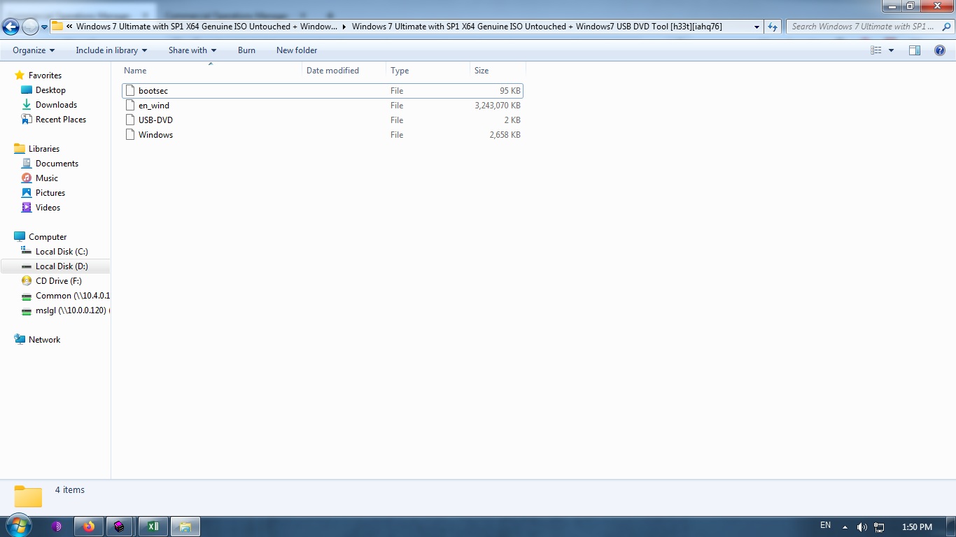Click the Burn toolbar button

point(246,50)
